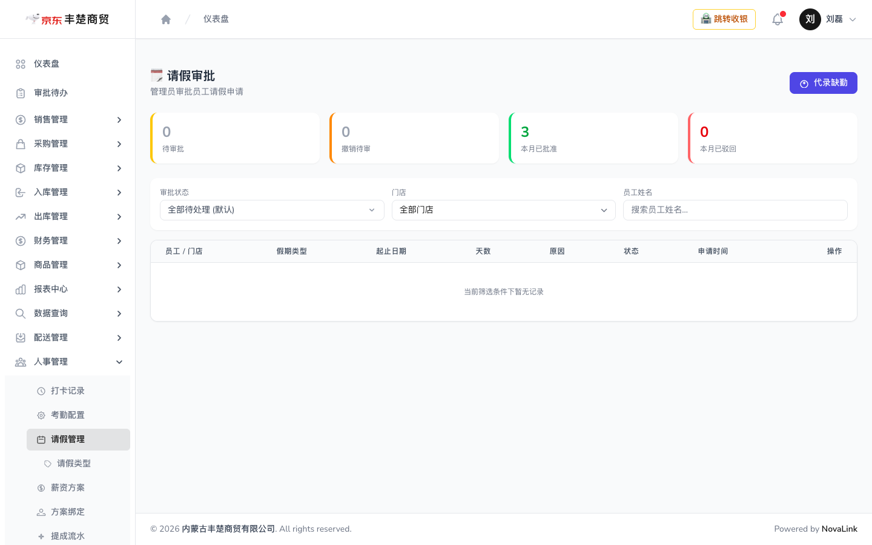Screen dimensions: 872x545
Task: Click the 出库管理 trend icon
Action: [x=21, y=217]
